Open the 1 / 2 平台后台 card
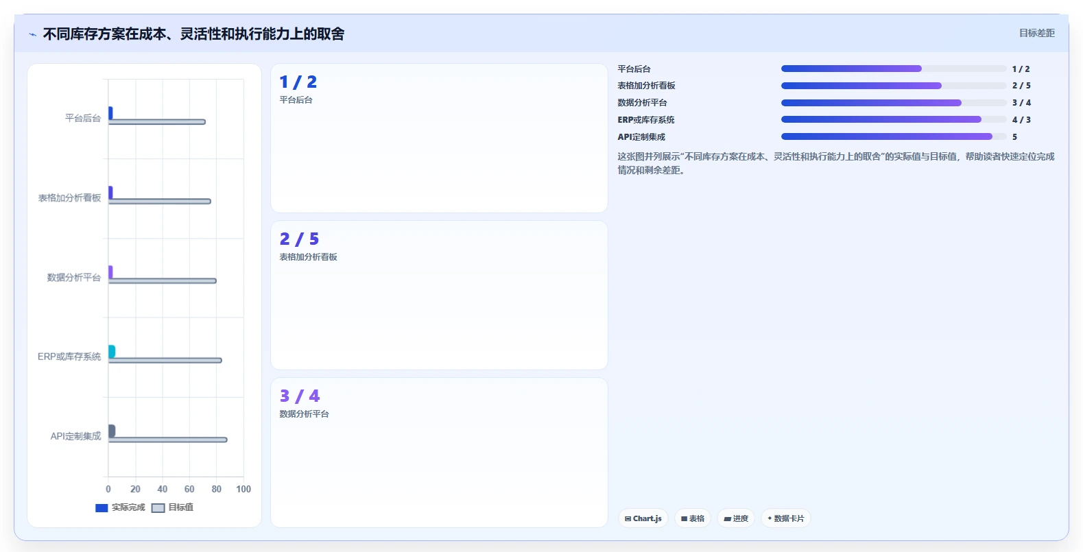 pyautogui.click(x=439, y=138)
